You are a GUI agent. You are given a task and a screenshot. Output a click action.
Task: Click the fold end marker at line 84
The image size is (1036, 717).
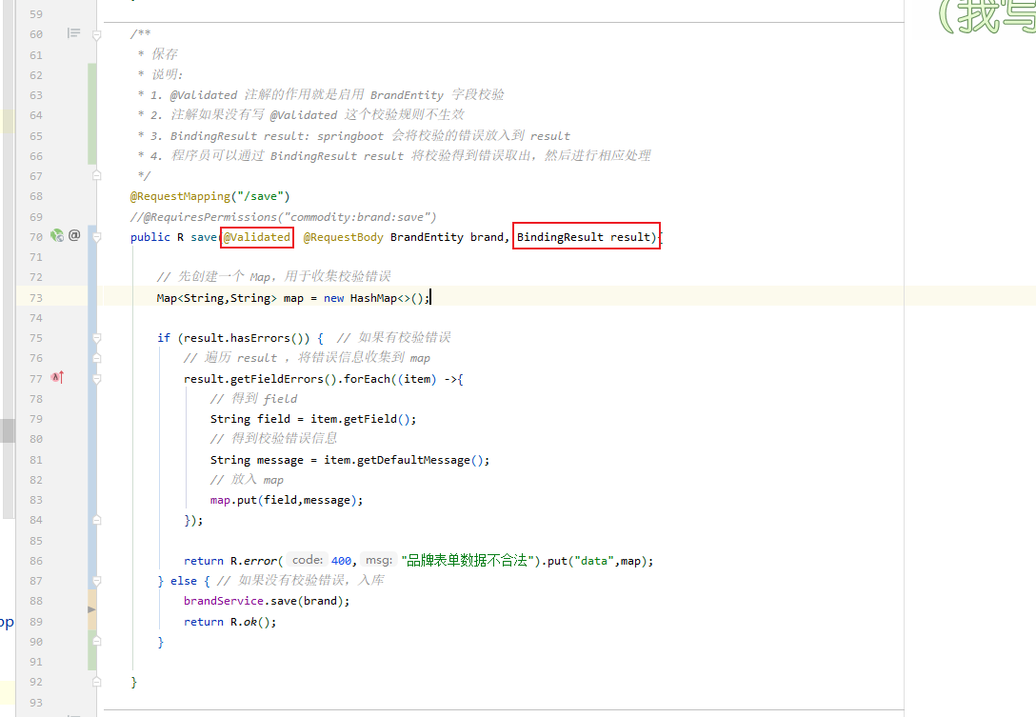[96, 520]
